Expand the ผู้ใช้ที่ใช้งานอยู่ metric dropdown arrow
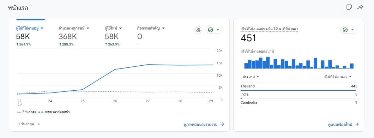The height and width of the screenshot is (138, 374). [x=42, y=28]
